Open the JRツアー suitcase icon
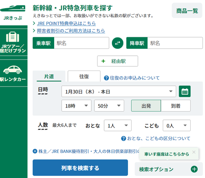This screenshot has height=178, width=205. point(13,37)
